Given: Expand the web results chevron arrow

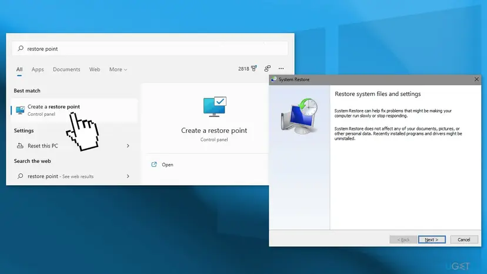Looking at the screenshot, I should (128, 176).
